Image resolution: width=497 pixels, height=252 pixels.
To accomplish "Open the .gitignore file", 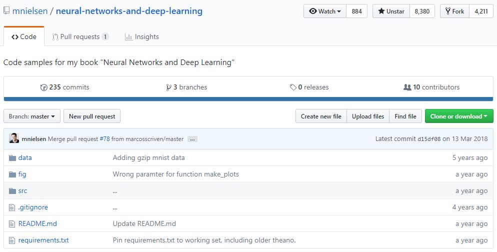I will click(33, 207).
